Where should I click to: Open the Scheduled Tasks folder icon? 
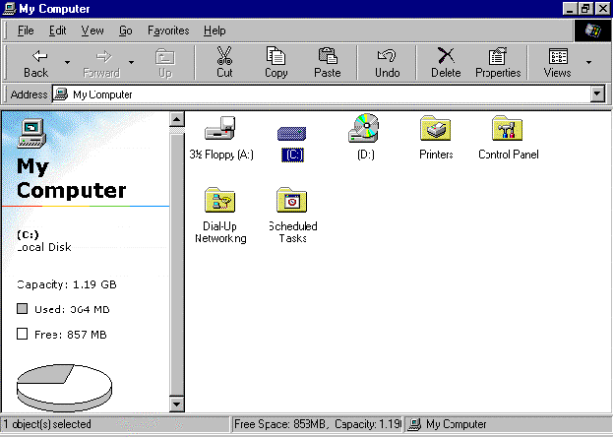[292, 203]
